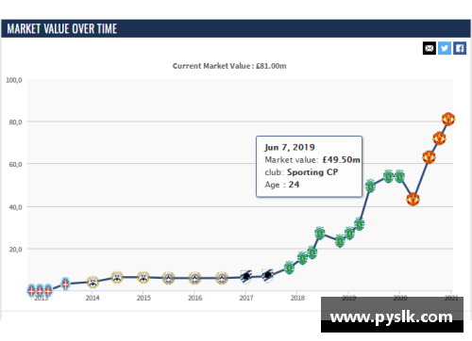Click the '£49.50m' market value in tooltip
Image resolution: width=472 pixels, height=341 pixels.
(x=341, y=160)
